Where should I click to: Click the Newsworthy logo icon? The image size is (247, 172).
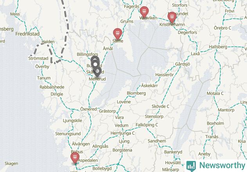pyautogui.click(x=191, y=166)
